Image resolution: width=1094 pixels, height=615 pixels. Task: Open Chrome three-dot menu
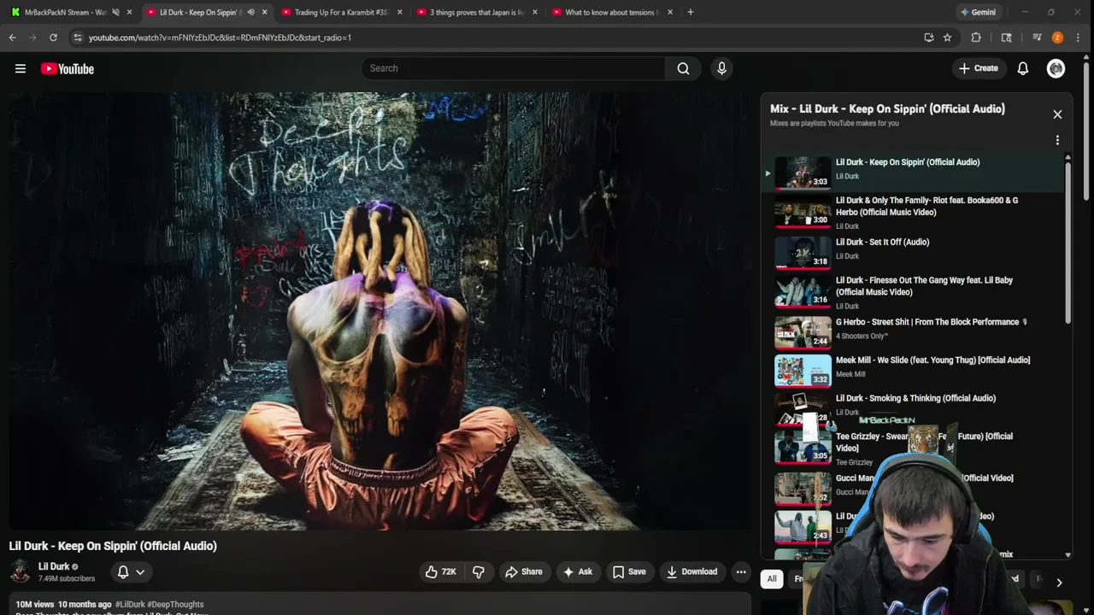click(1079, 38)
